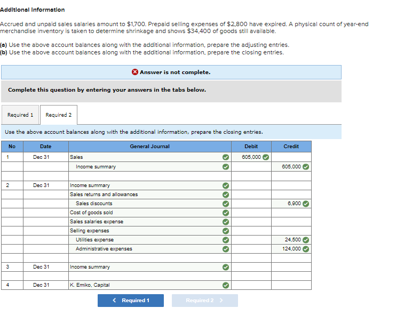Viewport: 404px width, 324px height.
Task: Select the Sales account field in entry 1
Action: point(150,157)
